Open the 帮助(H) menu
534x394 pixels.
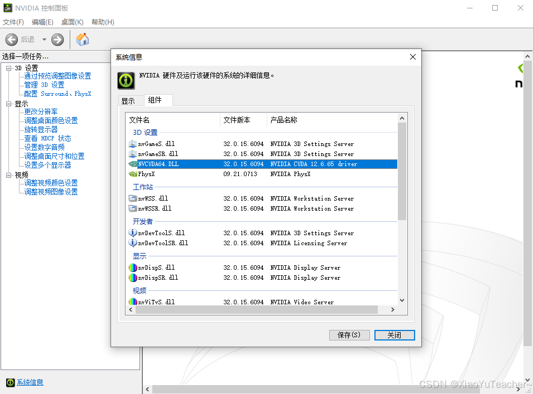(103, 22)
